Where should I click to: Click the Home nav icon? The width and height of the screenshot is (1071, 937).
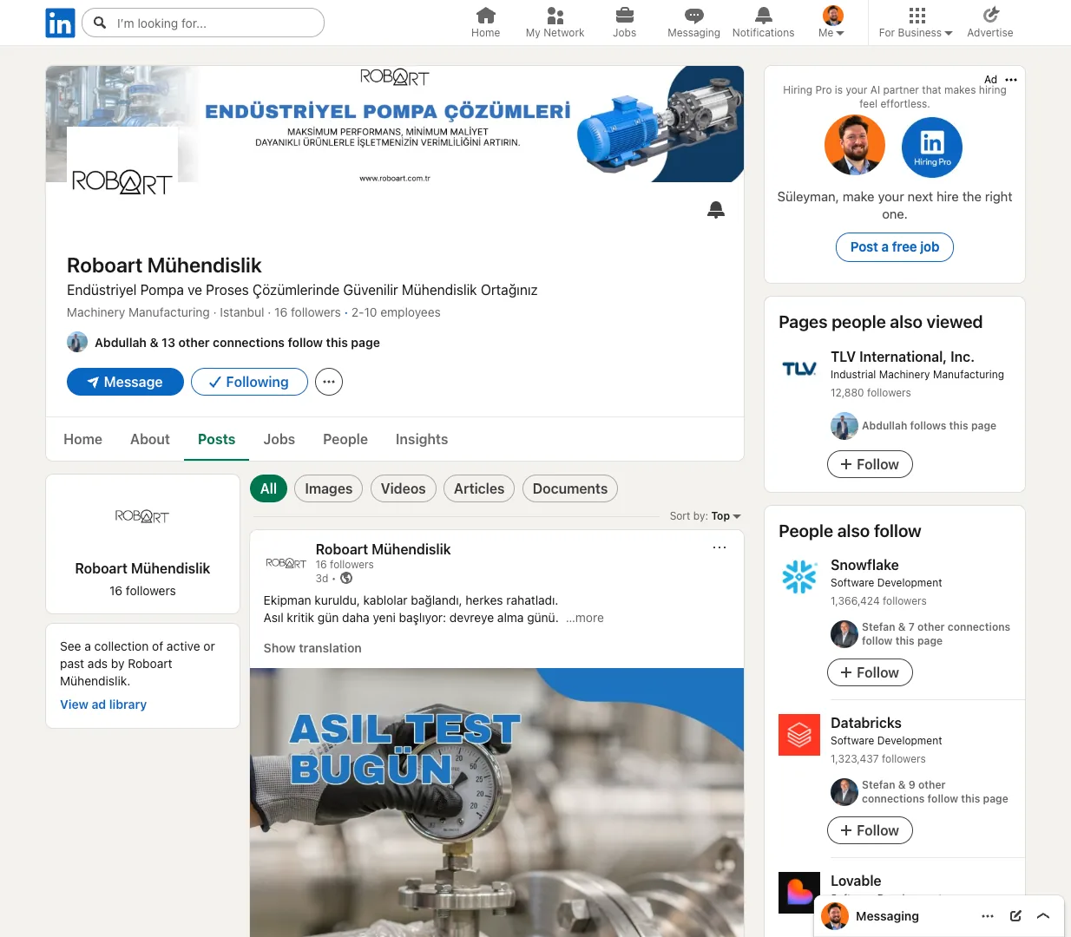(485, 16)
